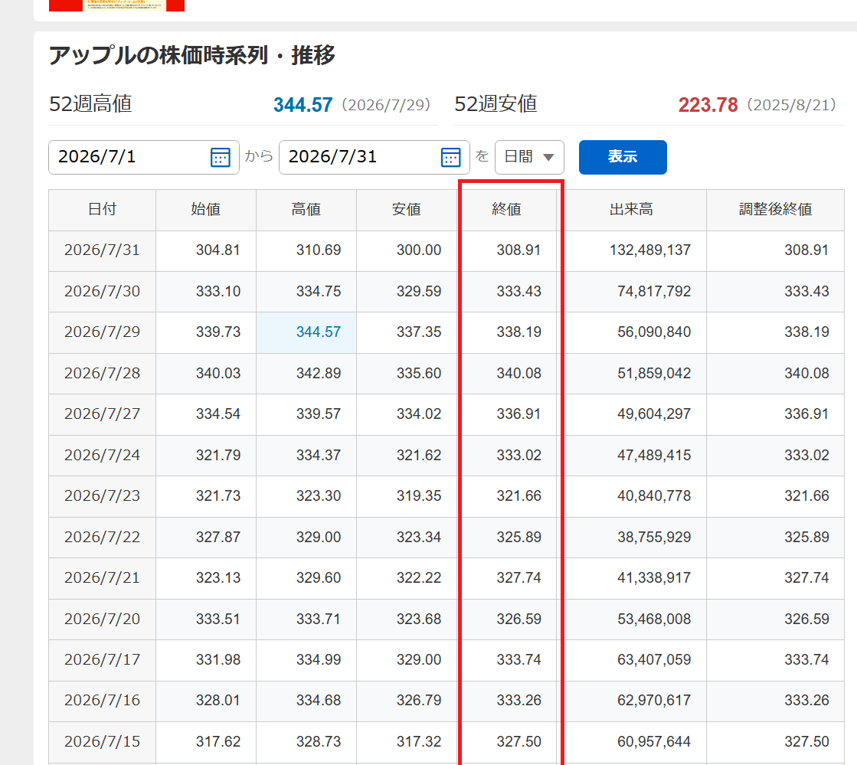857x765 pixels.
Task: Click the 日付 column header
Action: point(102,210)
